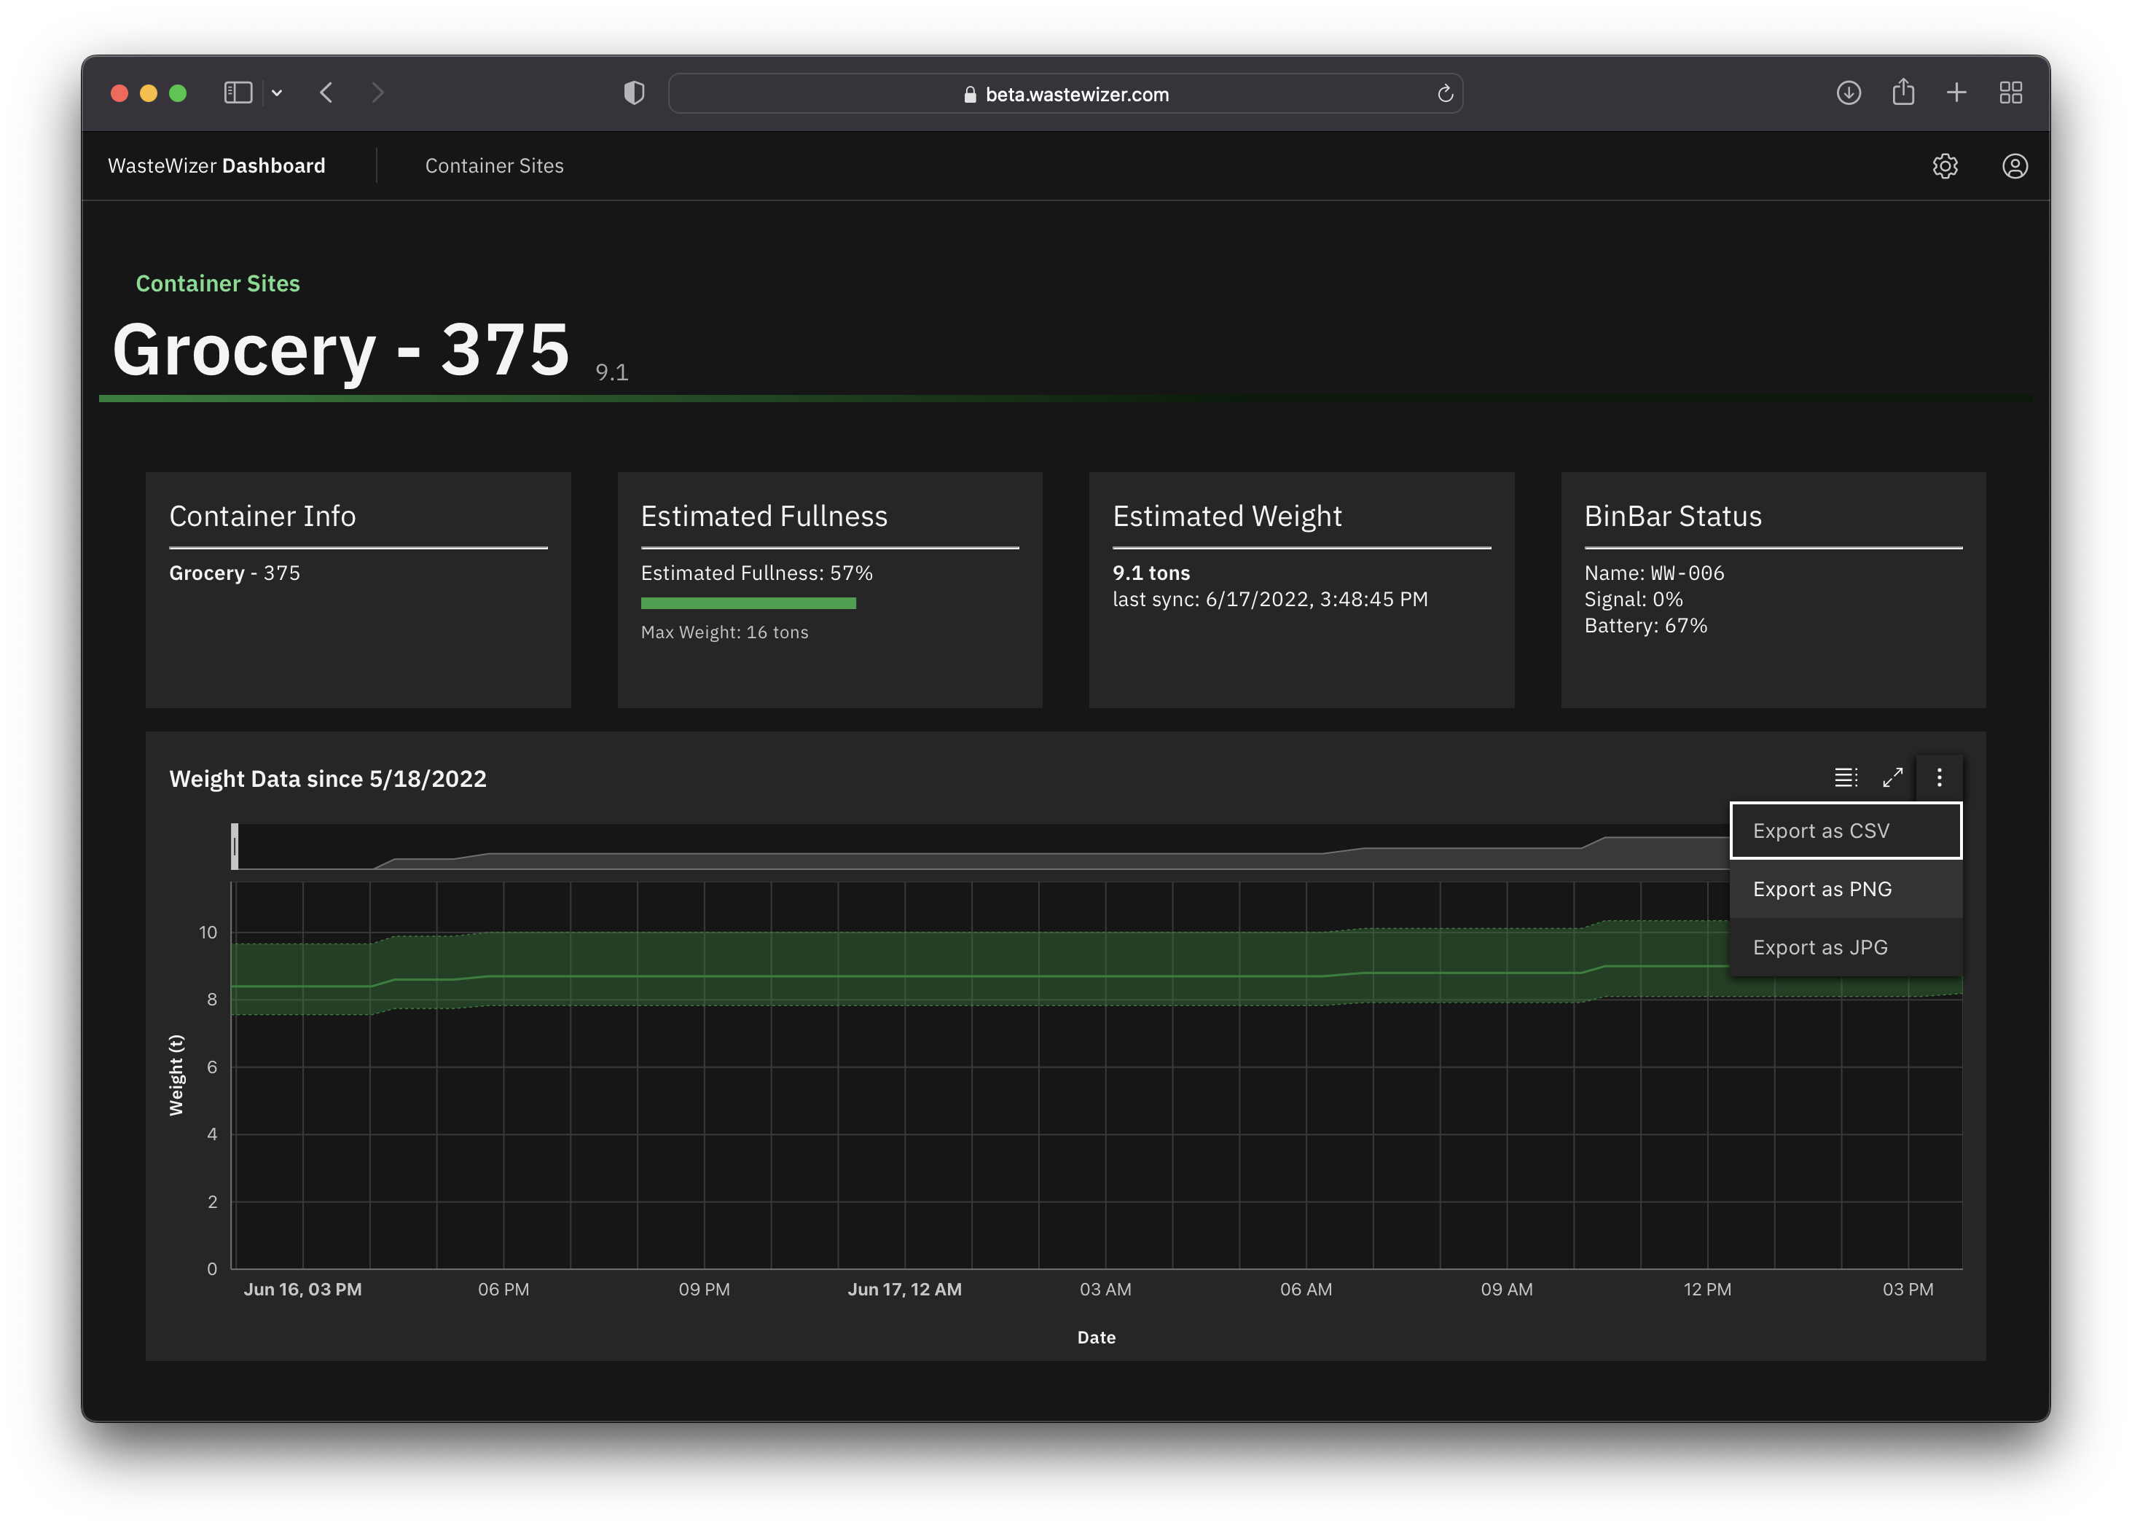2132x1530 pixels.
Task: Select BinBar 'Name: WW-006' text
Action: 1653,573
